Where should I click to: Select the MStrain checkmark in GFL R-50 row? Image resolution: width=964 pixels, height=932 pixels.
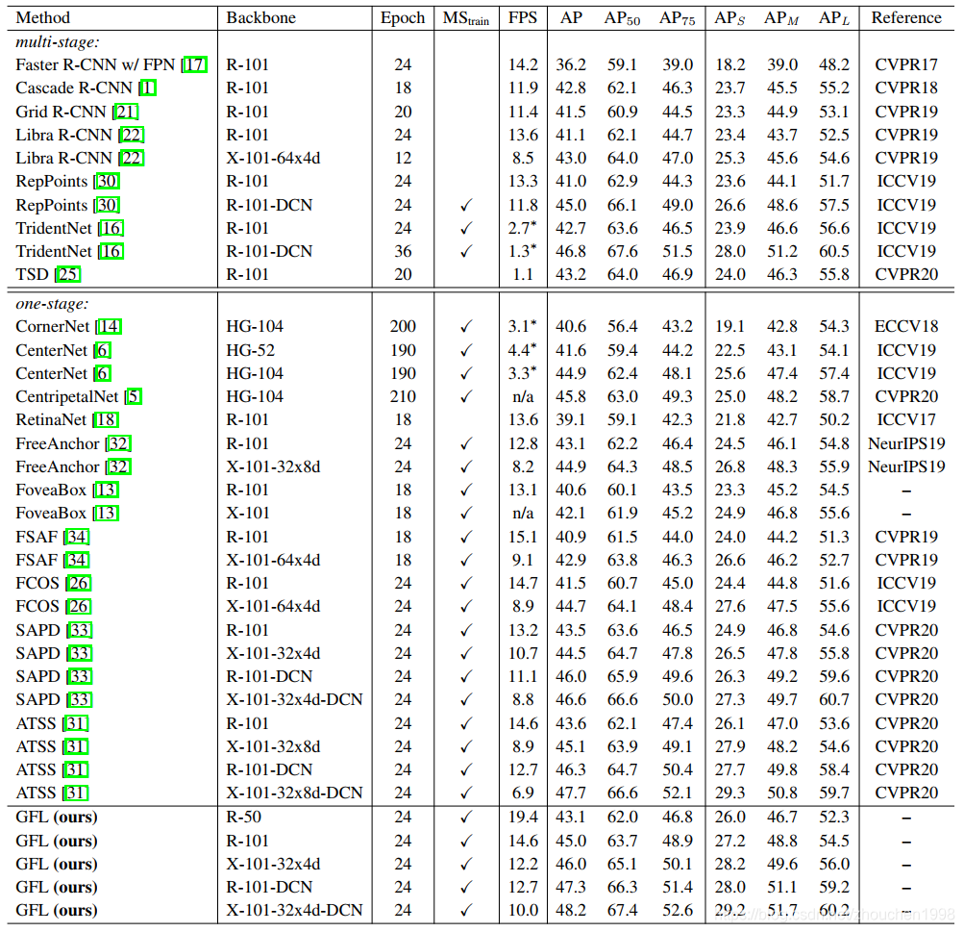[x=466, y=818]
